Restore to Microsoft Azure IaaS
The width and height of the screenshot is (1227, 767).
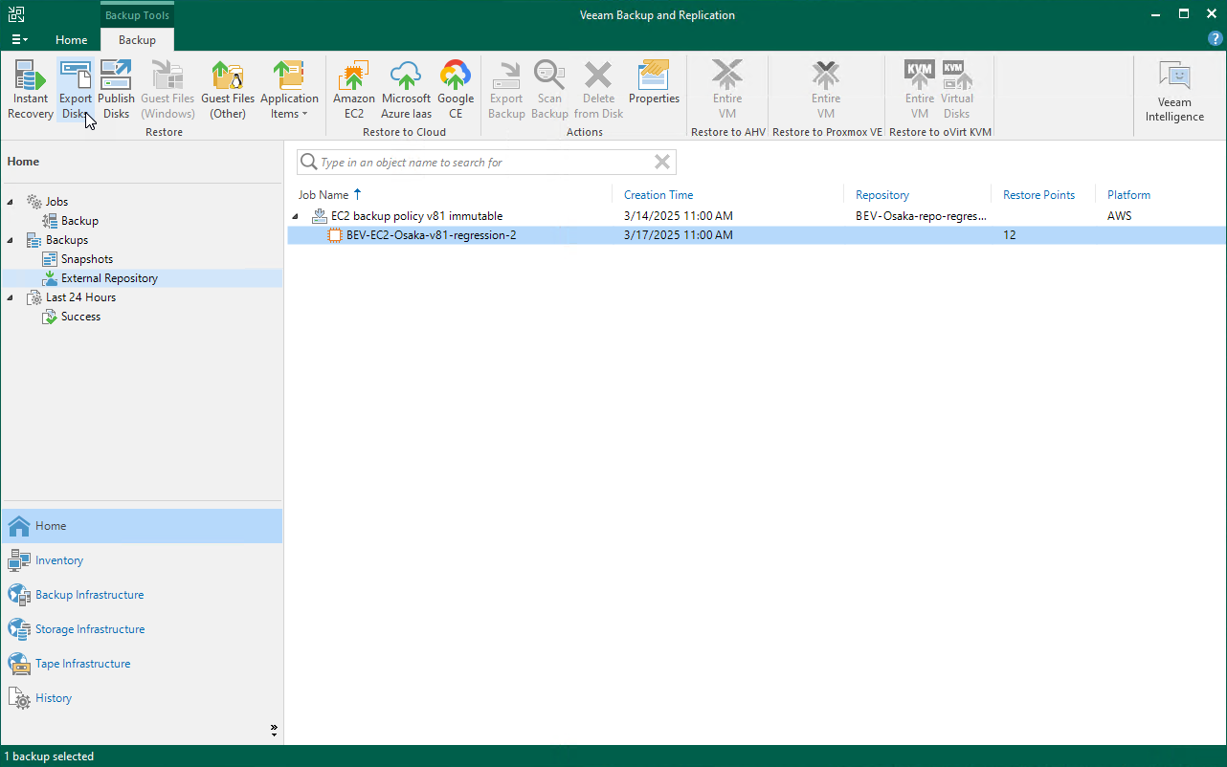pos(406,90)
